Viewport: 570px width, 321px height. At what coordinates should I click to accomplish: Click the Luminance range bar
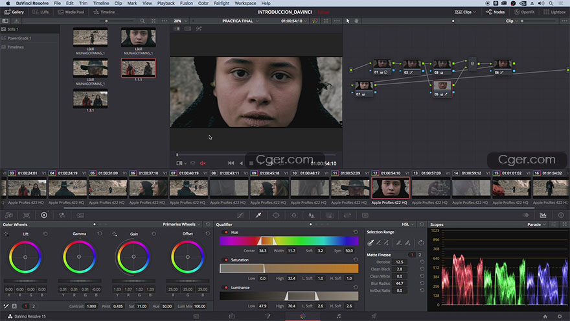pos(289,296)
